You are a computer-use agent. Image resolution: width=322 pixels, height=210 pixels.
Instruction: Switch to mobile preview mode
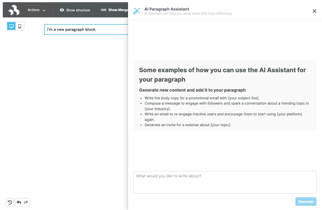pyautogui.click(x=20, y=26)
